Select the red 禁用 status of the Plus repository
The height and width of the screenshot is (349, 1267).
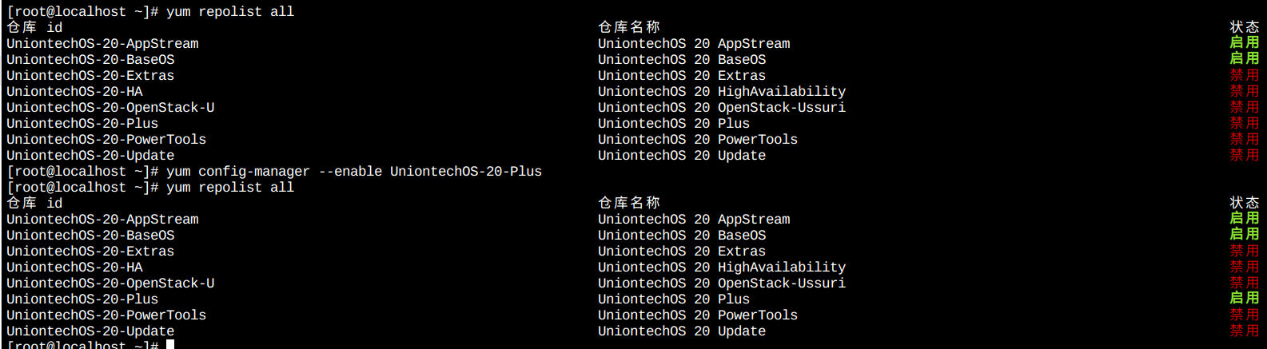pos(1244,123)
